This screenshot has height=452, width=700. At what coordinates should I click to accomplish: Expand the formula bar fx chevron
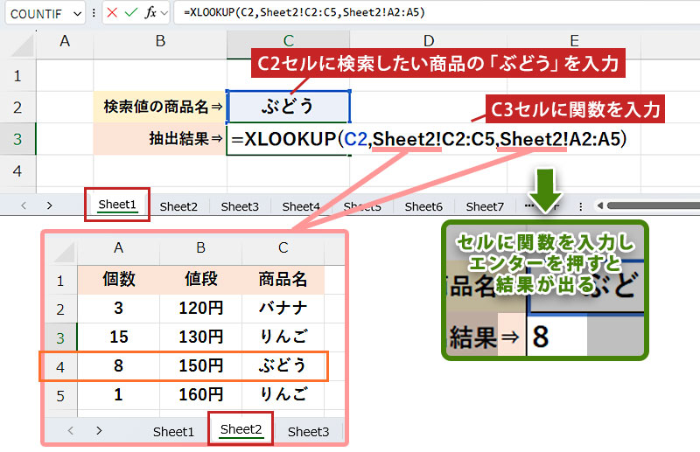pyautogui.click(x=164, y=13)
